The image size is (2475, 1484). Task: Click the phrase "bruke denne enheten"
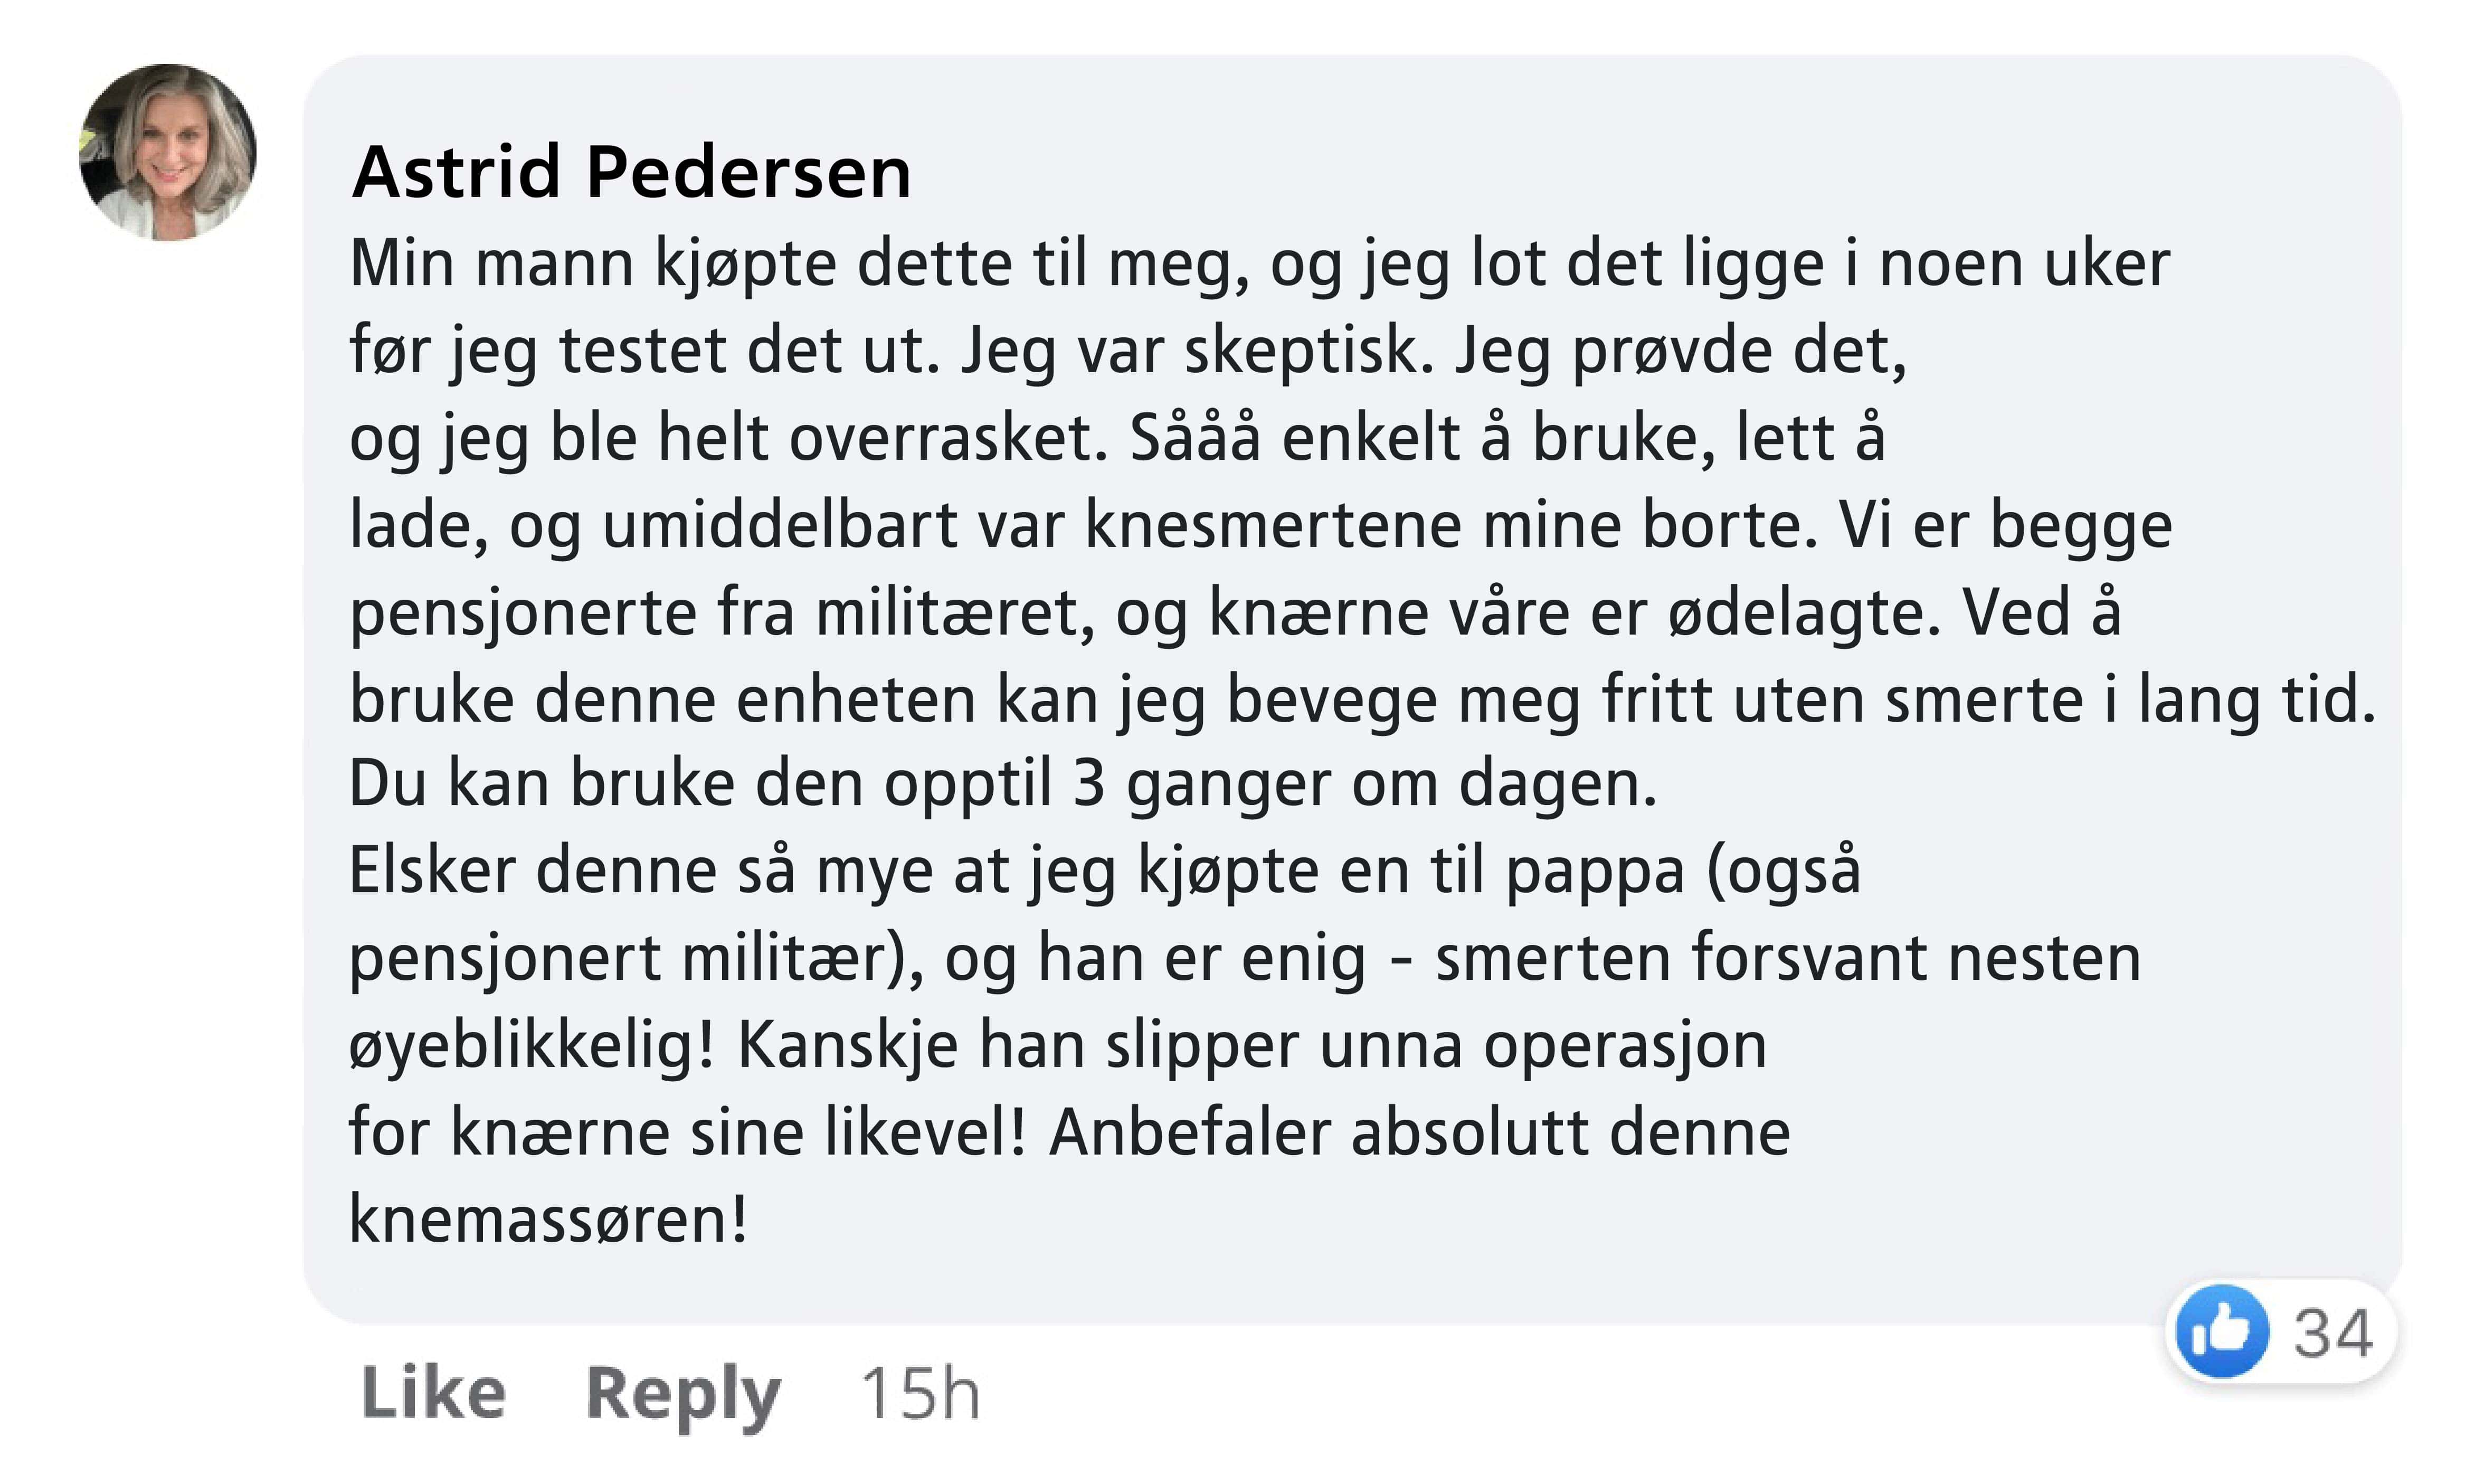point(662,699)
